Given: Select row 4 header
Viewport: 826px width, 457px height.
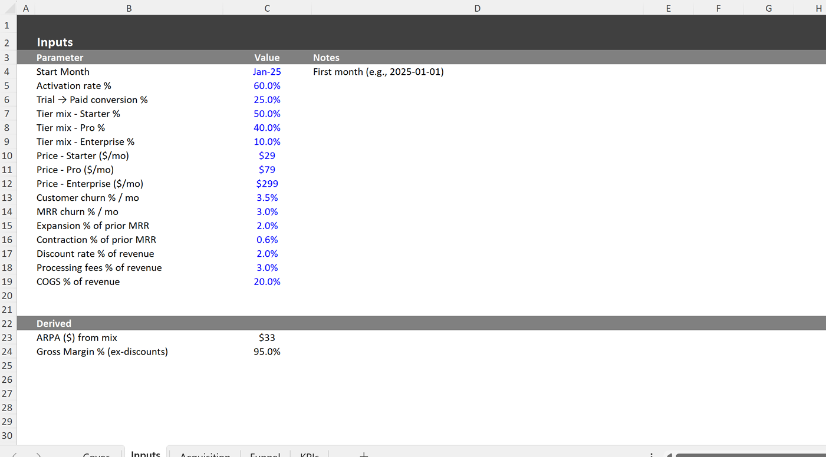Looking at the screenshot, I should click(8, 71).
